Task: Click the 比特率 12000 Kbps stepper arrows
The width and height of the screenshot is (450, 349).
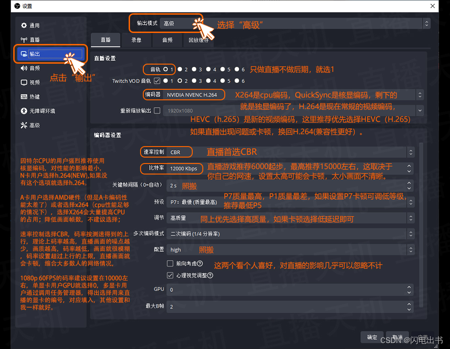Action: pyautogui.click(x=409, y=169)
